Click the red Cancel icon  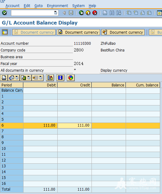coord(95,13)
